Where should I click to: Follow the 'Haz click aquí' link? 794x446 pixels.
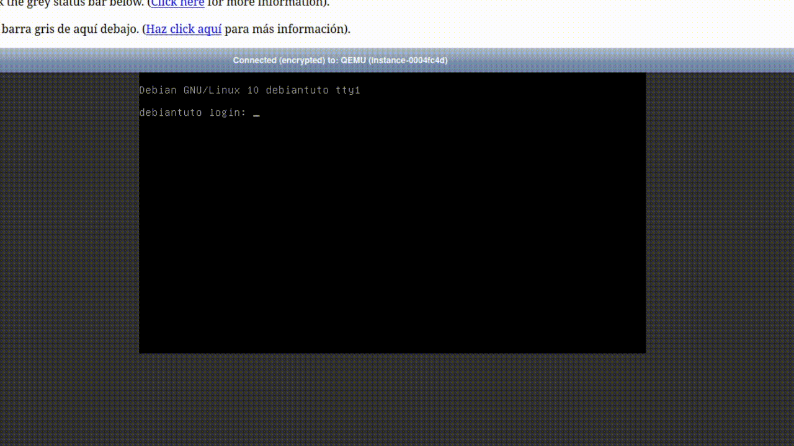(x=184, y=29)
